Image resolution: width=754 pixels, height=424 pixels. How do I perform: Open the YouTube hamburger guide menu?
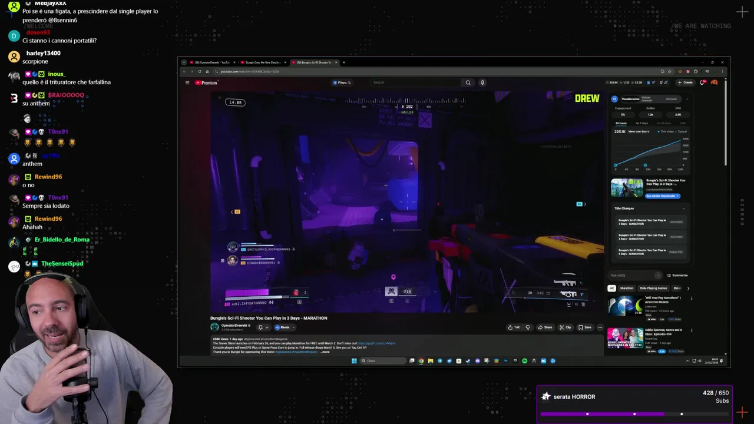[187, 82]
